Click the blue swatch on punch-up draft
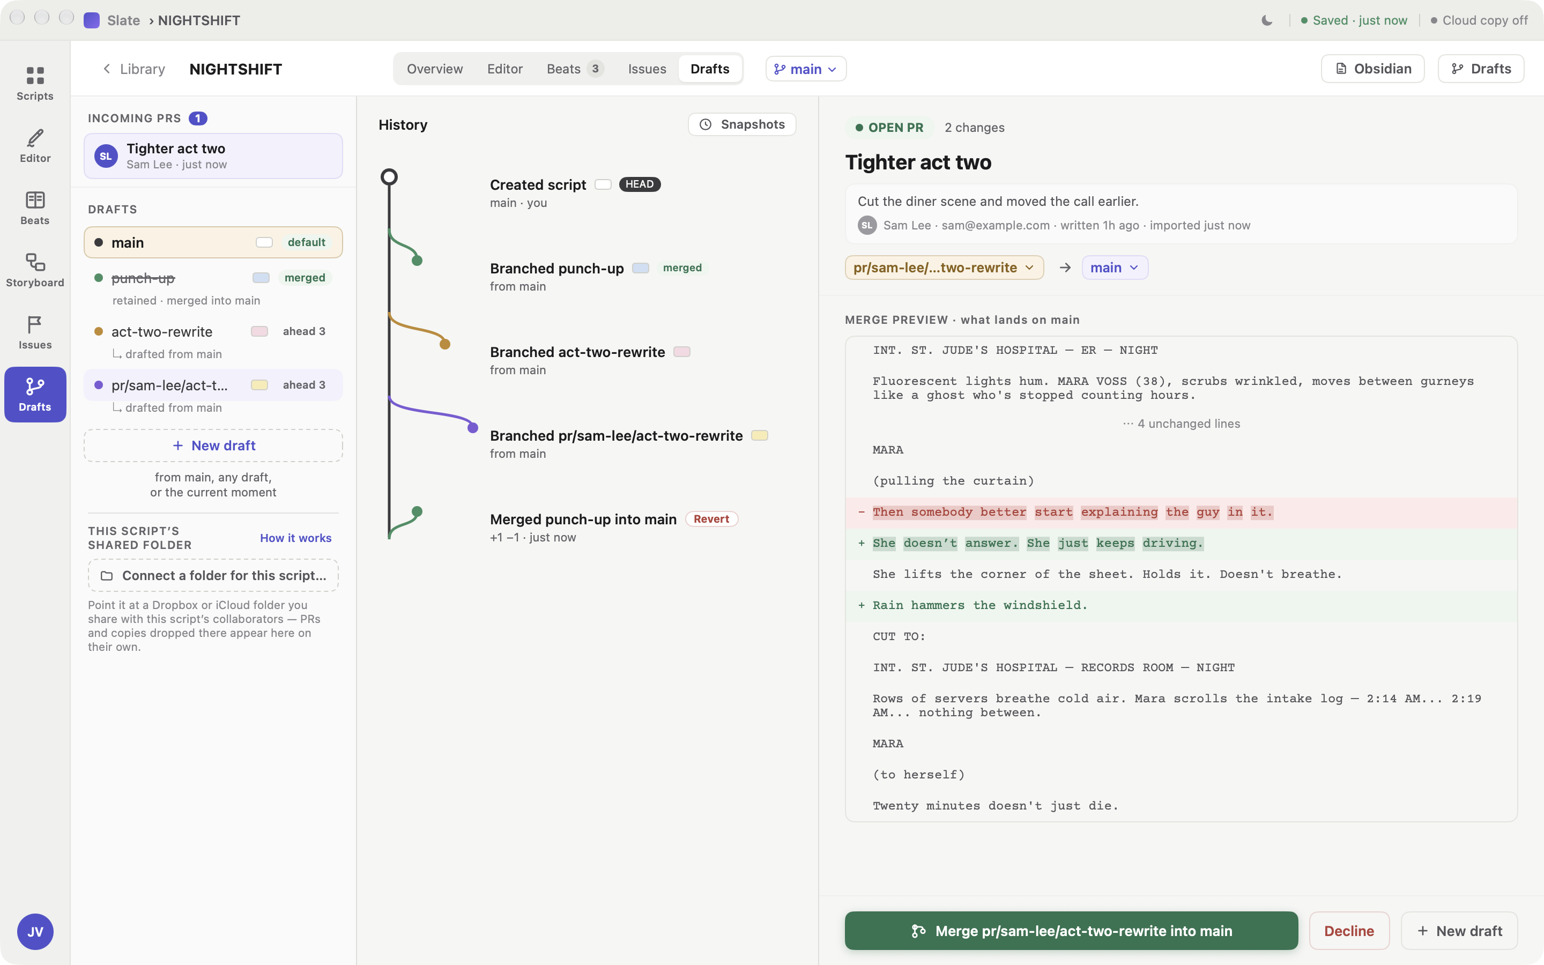 [261, 278]
